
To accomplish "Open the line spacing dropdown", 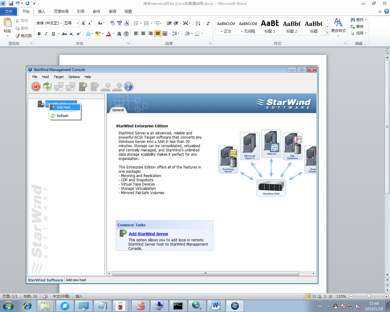I will [176, 34].
